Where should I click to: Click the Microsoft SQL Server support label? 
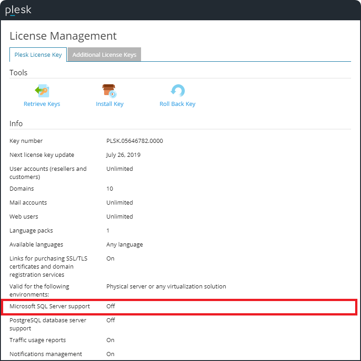pos(50,306)
